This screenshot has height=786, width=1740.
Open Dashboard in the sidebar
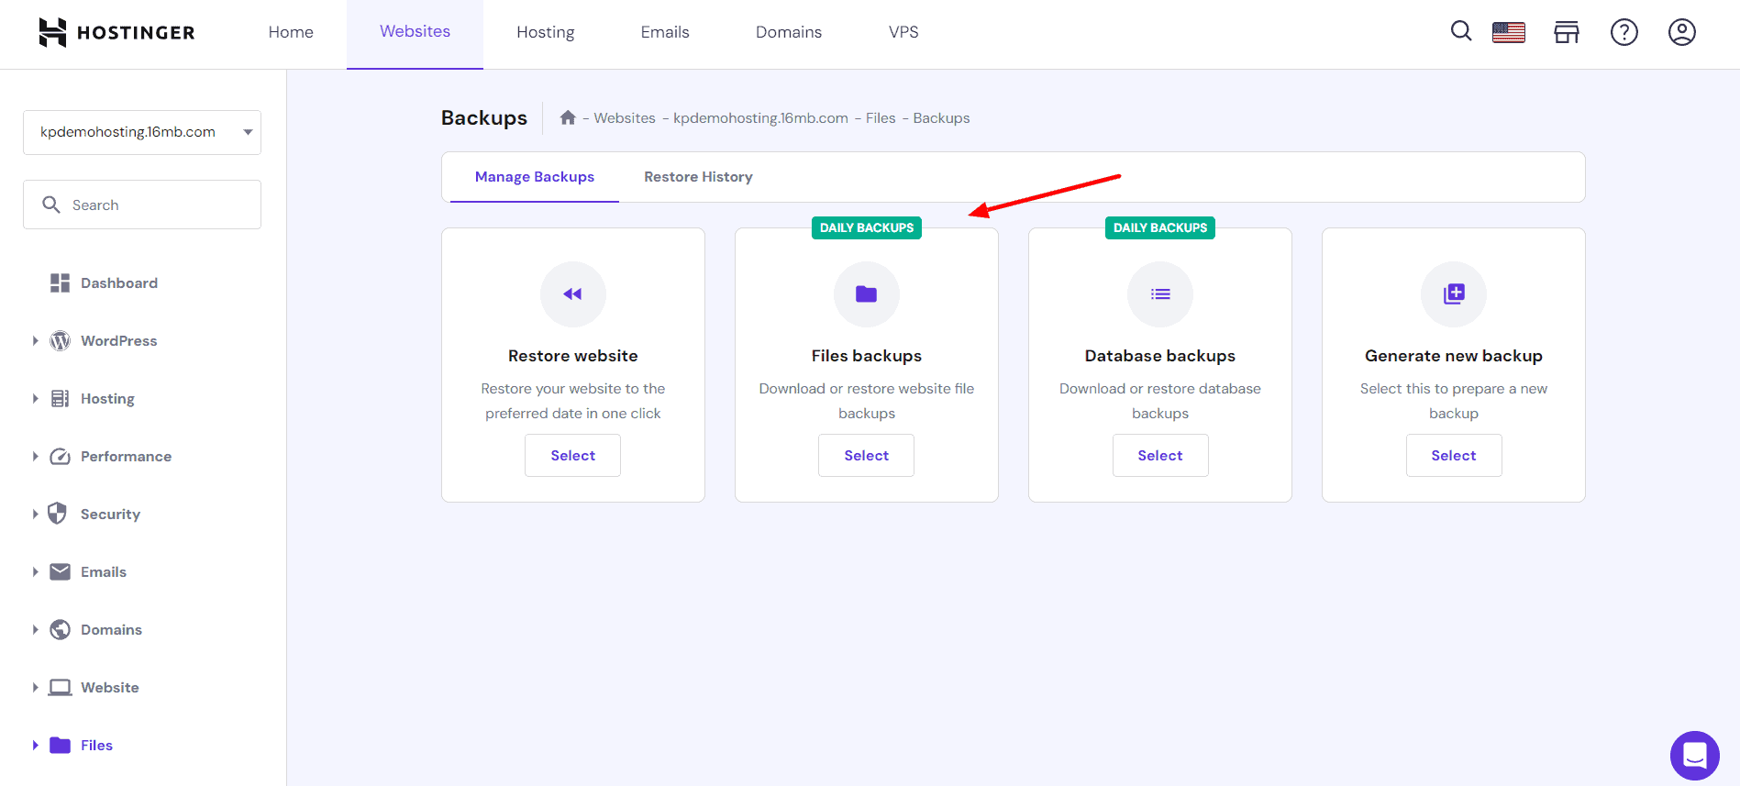click(x=118, y=283)
